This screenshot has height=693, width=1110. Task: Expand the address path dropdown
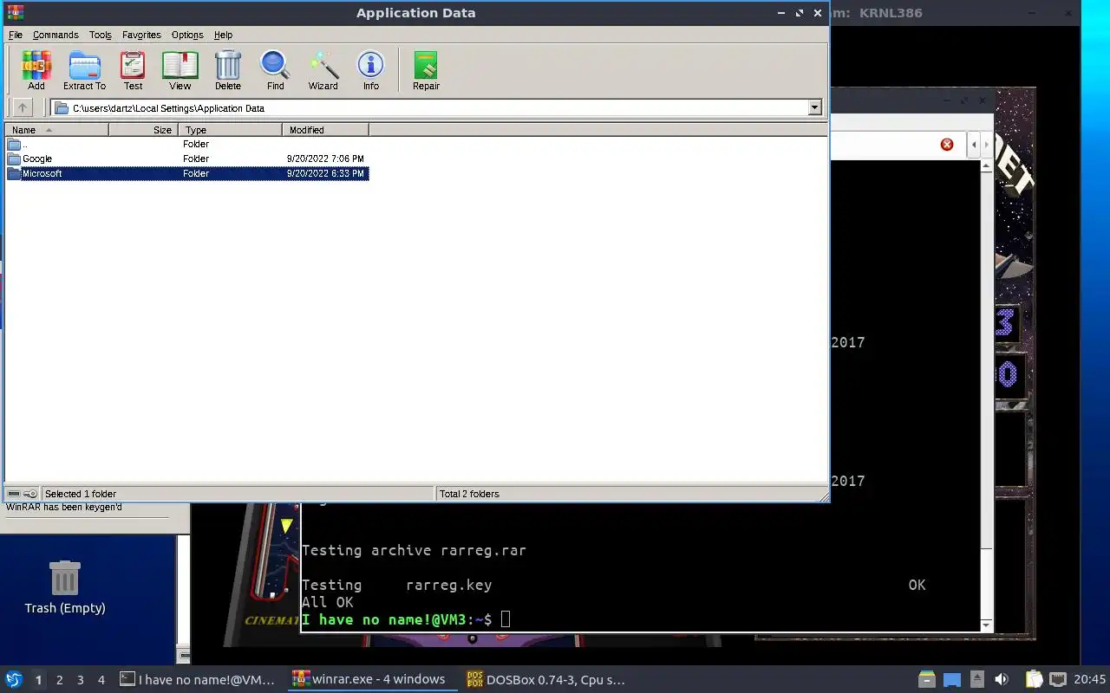point(814,108)
